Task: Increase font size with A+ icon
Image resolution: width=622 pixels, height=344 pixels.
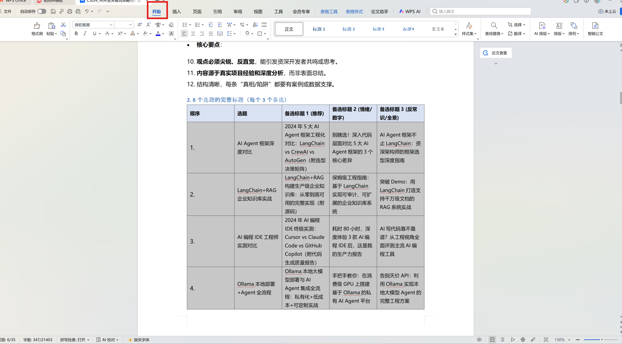Action: (x=140, y=25)
